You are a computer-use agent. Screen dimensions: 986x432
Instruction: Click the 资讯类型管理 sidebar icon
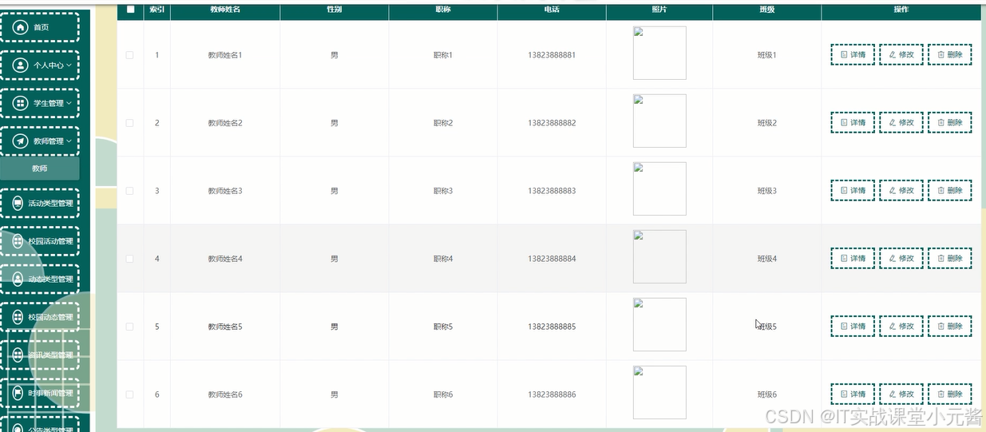18,355
